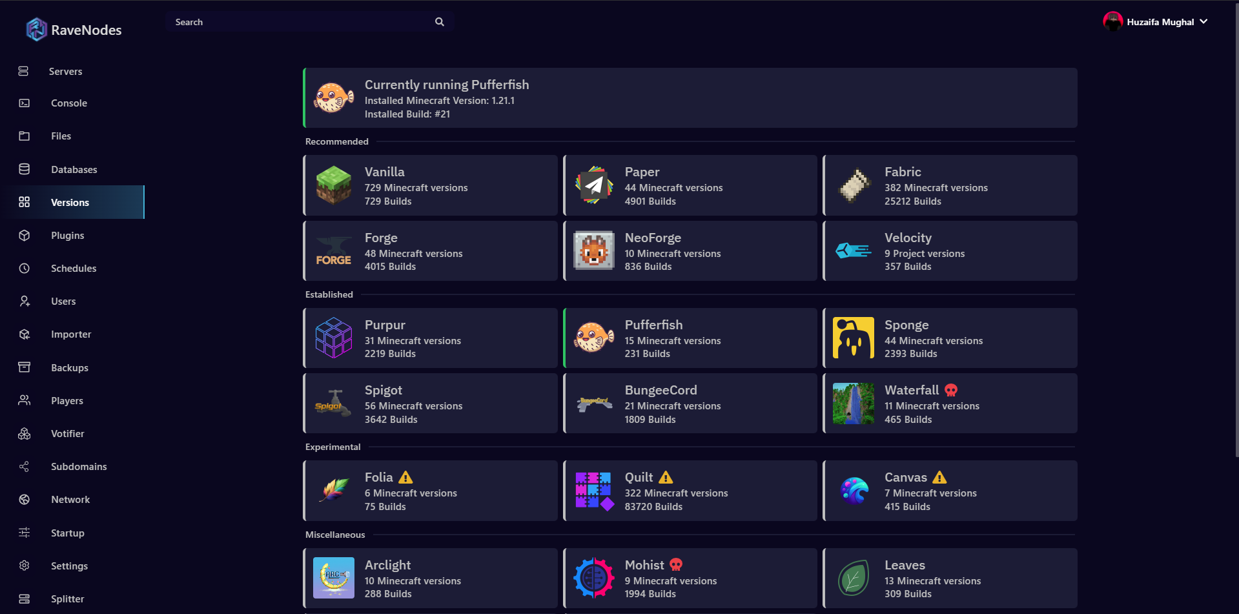Click the warning triangle beside Canvas
Screen dimensions: 1239x614
coord(940,477)
